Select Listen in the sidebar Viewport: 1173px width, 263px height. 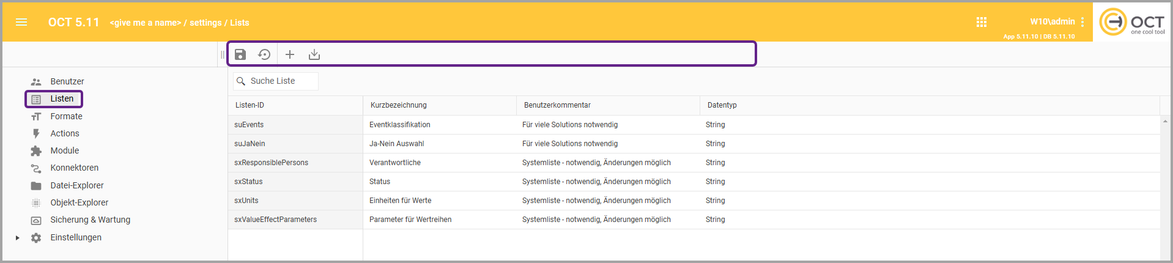[x=62, y=98]
